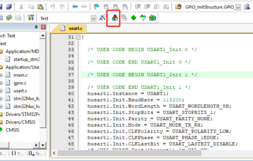
Task: Open the Find in Files folder icon
Action: pos(178,7)
